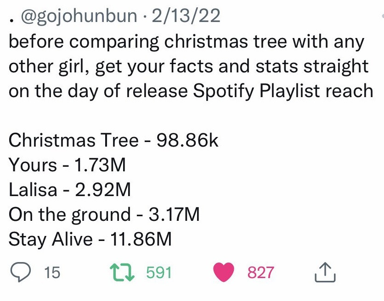Click the 'Stay Alive - 11.86M' line
Viewport: 384px width, 301px height.
tap(90, 239)
